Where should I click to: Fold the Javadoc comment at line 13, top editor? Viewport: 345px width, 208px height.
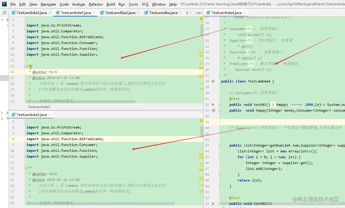point(25,66)
